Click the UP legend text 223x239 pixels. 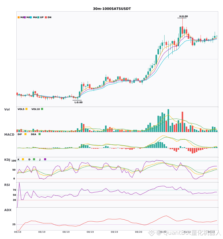[x=42, y=17]
